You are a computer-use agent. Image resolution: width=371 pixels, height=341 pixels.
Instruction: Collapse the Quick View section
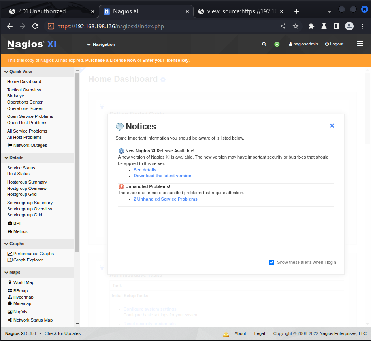pos(38,72)
